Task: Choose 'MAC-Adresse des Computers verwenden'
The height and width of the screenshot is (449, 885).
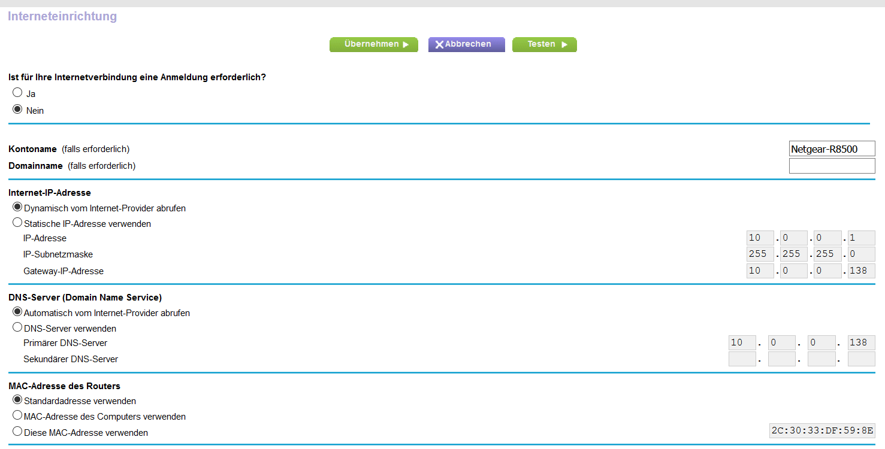Action: click(17, 415)
